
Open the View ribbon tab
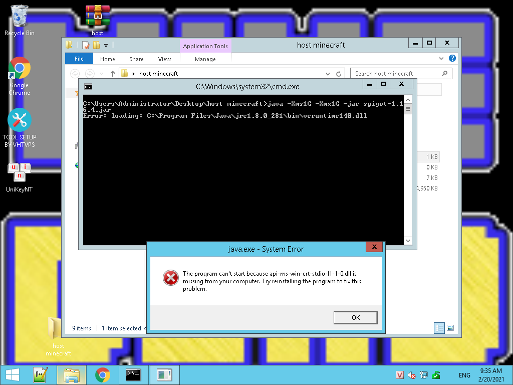(x=164, y=59)
